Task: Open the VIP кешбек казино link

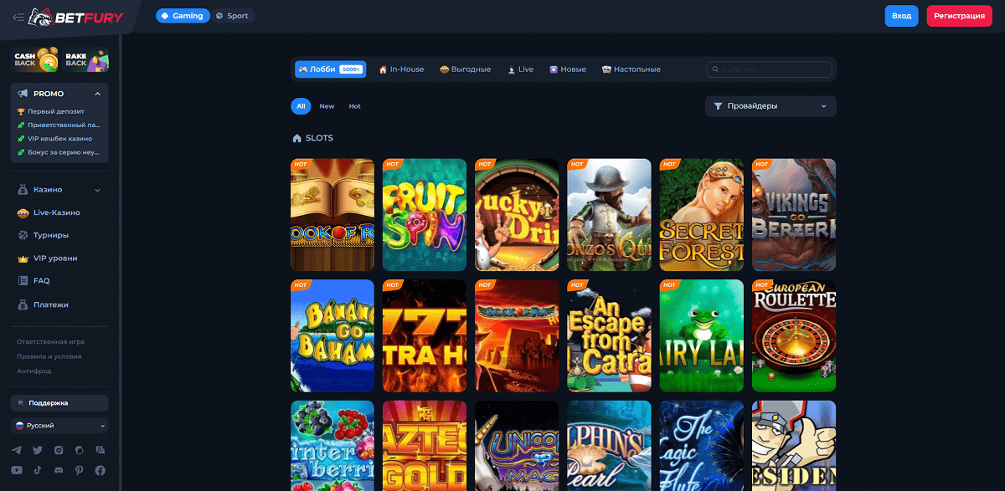Action: (x=54, y=139)
